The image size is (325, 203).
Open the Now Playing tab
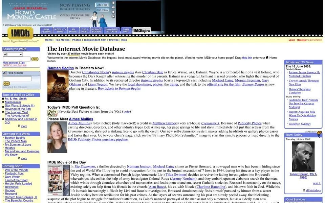pyautogui.click(x=46, y=30)
